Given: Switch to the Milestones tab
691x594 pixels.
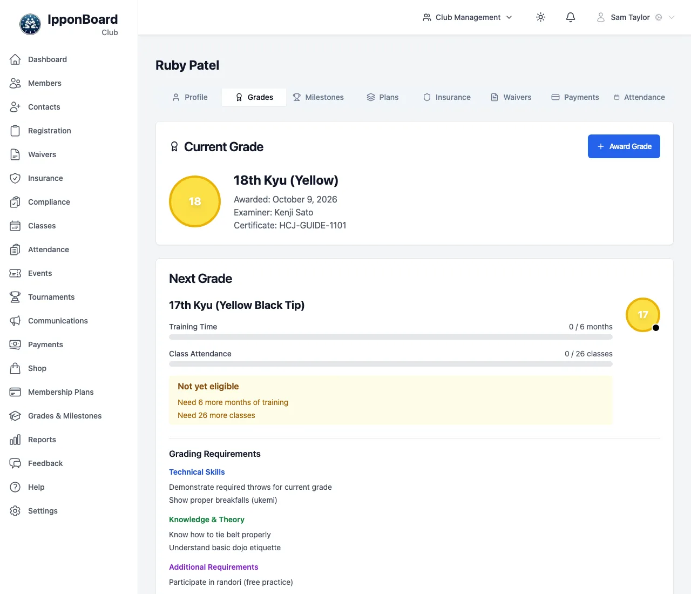Looking at the screenshot, I should 319,97.
